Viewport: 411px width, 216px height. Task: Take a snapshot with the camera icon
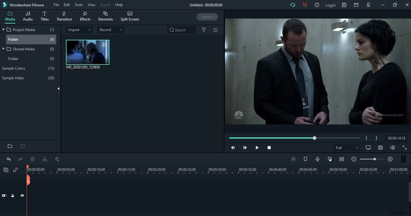(x=380, y=147)
